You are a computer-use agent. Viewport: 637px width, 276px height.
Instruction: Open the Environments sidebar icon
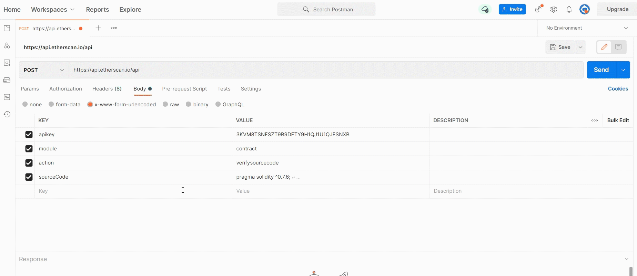(x=7, y=63)
